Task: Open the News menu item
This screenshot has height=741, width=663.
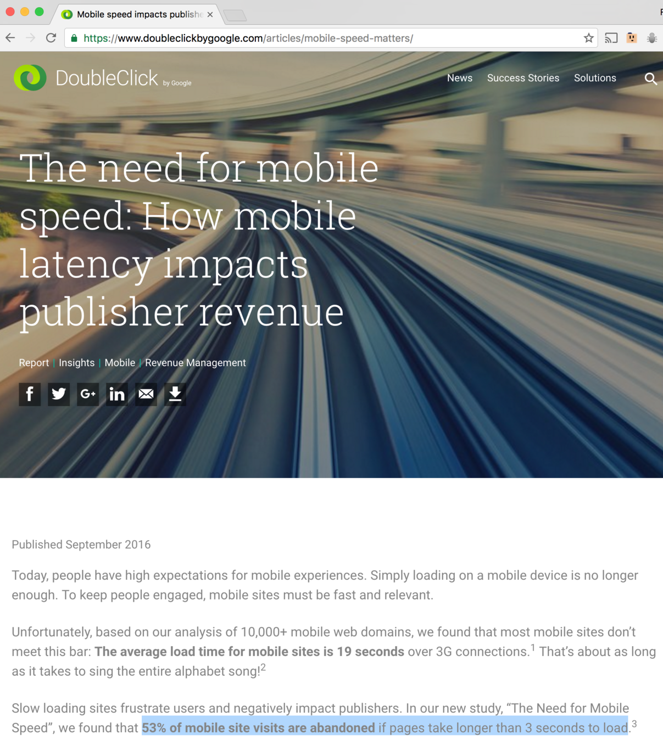Action: point(460,78)
